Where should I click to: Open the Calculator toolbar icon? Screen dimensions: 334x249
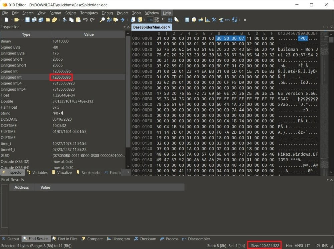tap(187, 20)
